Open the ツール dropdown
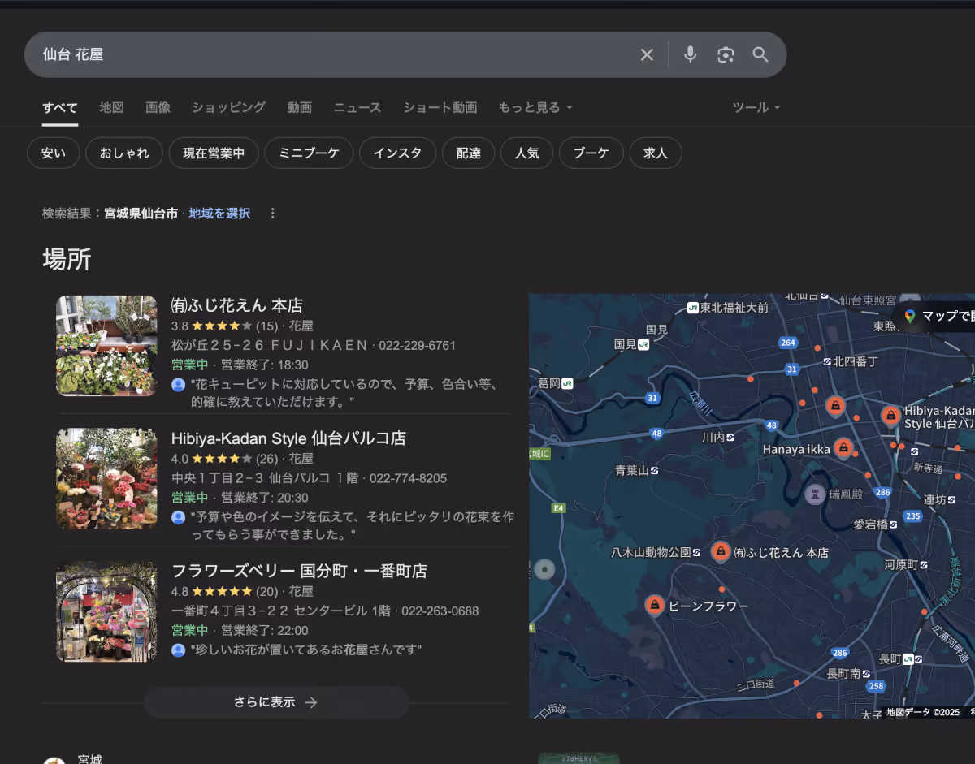The image size is (975, 764). point(756,107)
